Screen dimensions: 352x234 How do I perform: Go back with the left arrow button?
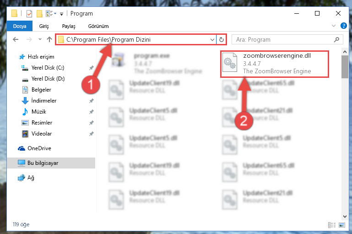16,39
